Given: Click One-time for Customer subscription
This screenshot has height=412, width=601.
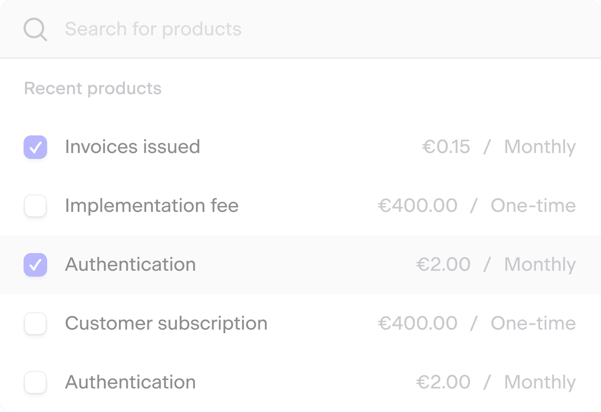Looking at the screenshot, I should [x=533, y=323].
